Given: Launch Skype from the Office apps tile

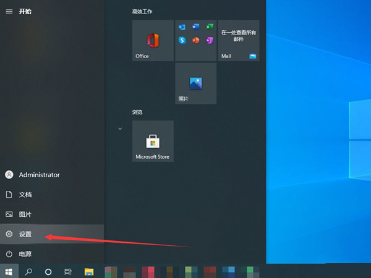Looking at the screenshot, I should [182, 40].
